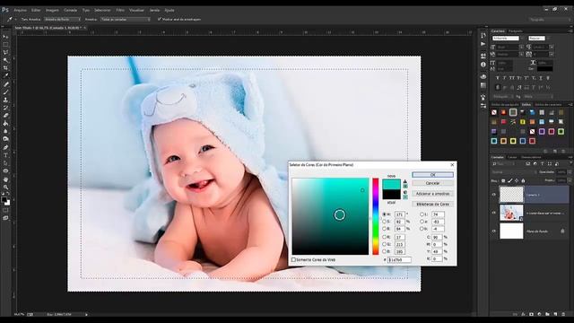The height and width of the screenshot is (323, 574).
Task: Open the Character panel flyout menu
Action: point(570,31)
